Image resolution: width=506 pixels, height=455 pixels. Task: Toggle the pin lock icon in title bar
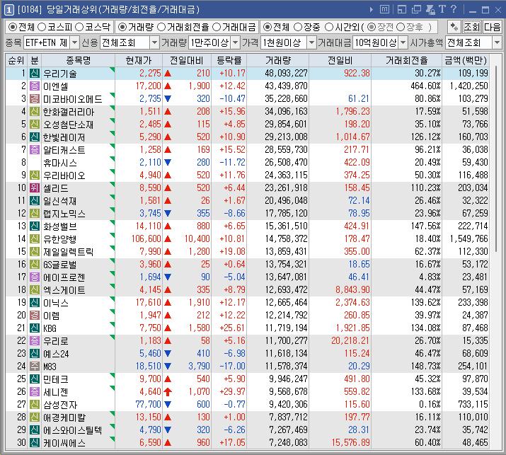pyautogui.click(x=430, y=9)
